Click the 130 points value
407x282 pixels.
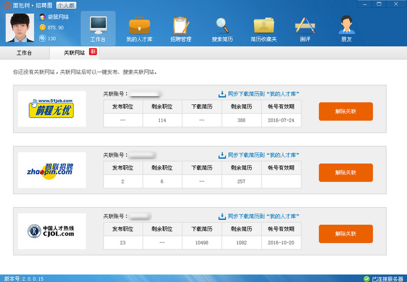coord(52,39)
